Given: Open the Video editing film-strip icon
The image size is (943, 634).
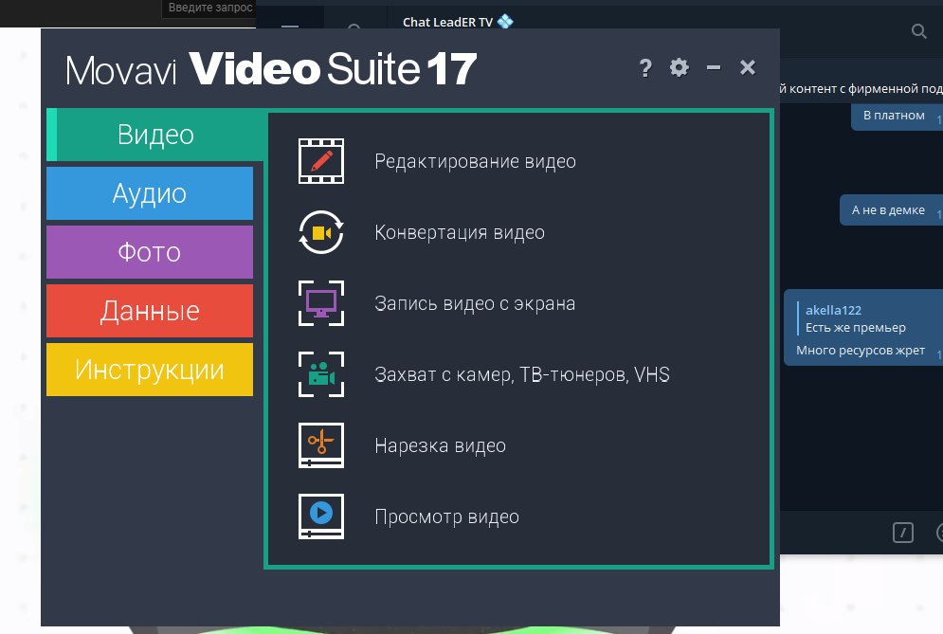Looking at the screenshot, I should 321,160.
